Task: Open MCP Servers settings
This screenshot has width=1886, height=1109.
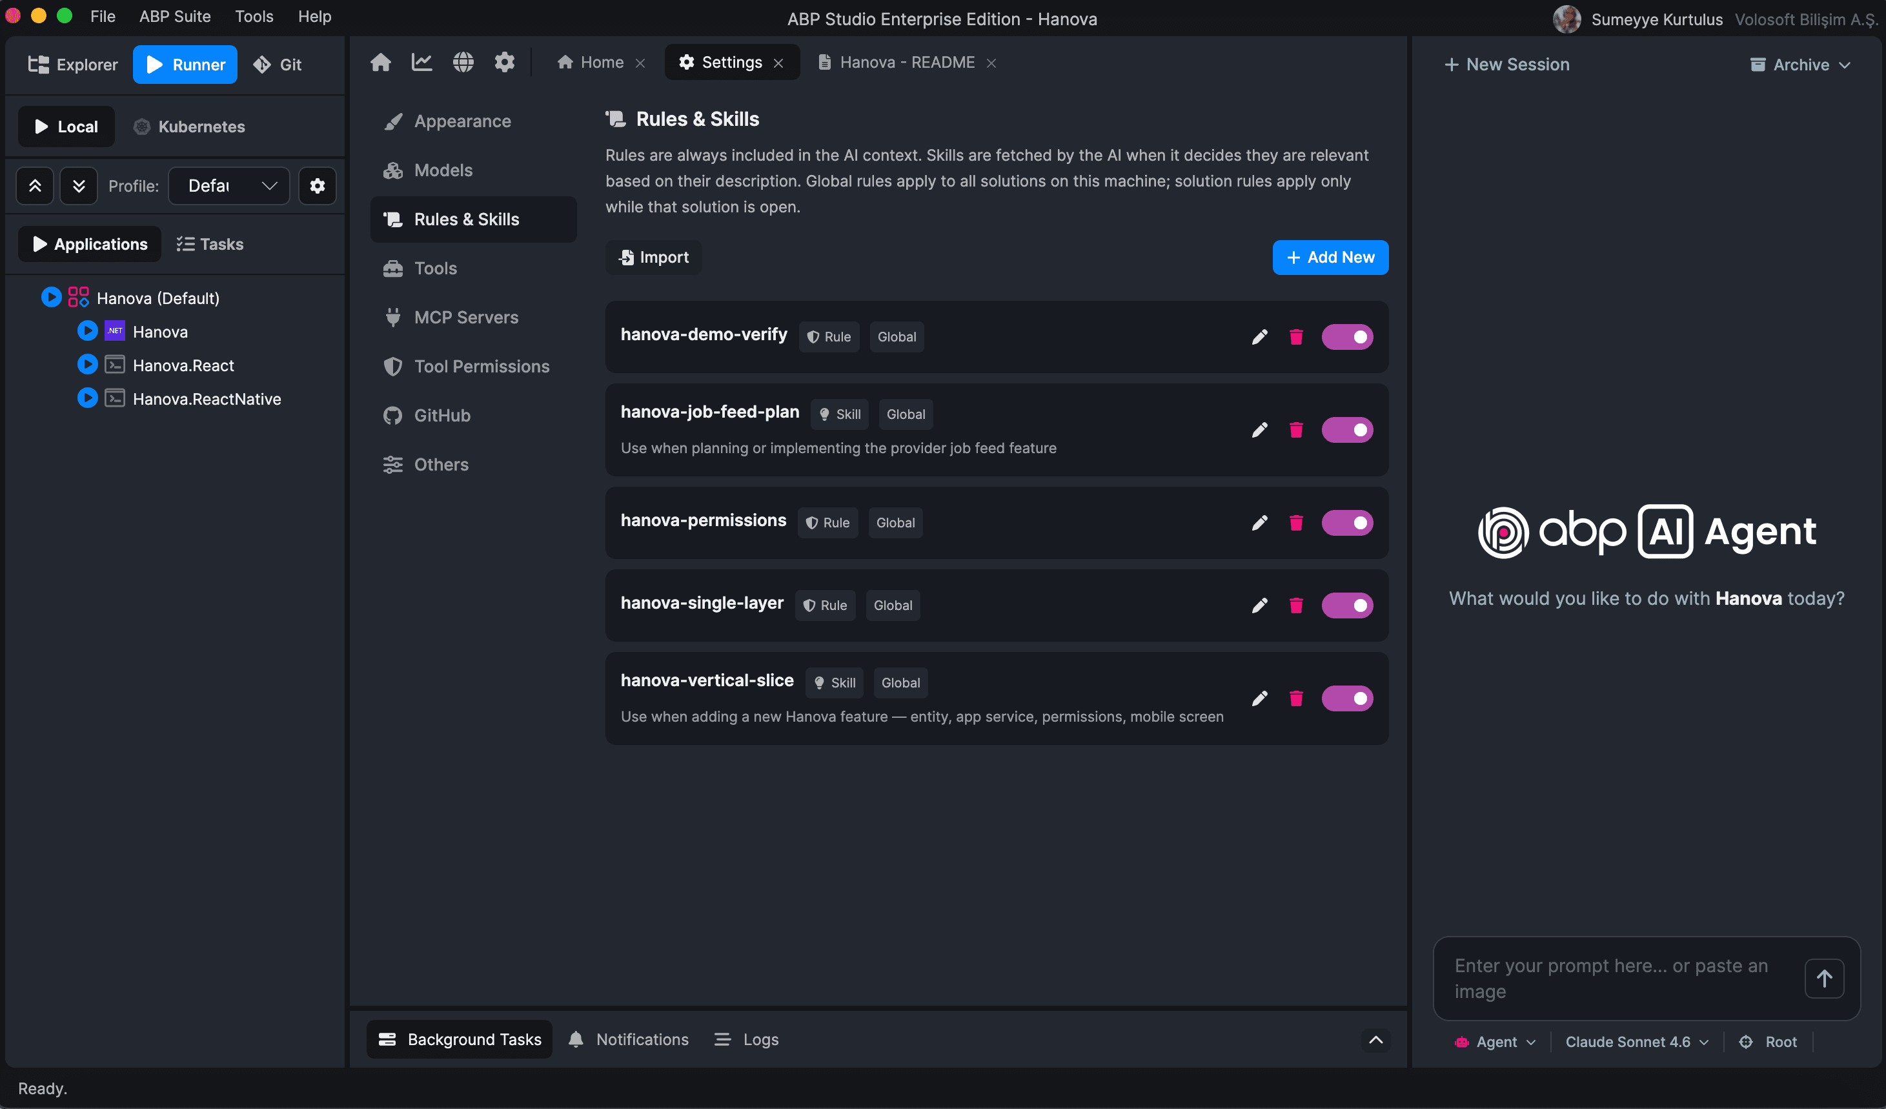Action: tap(474, 318)
